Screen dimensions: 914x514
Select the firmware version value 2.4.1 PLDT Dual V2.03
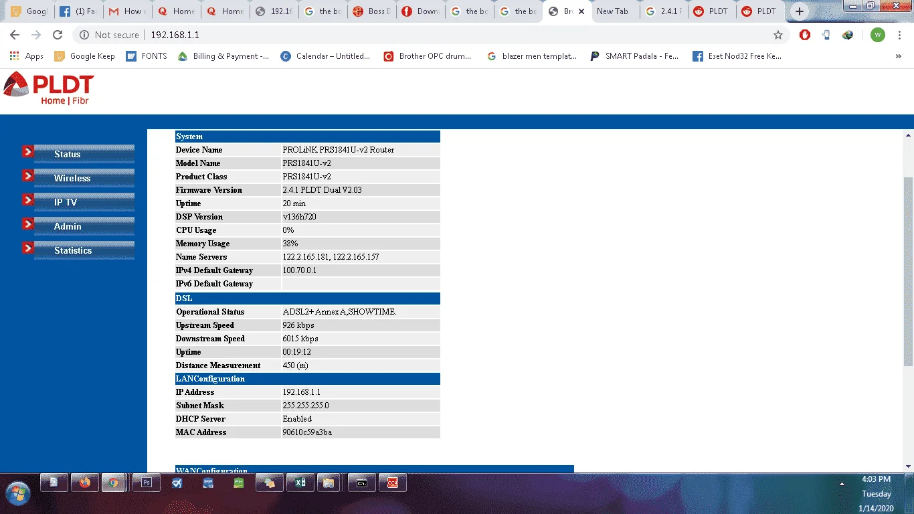coord(322,190)
